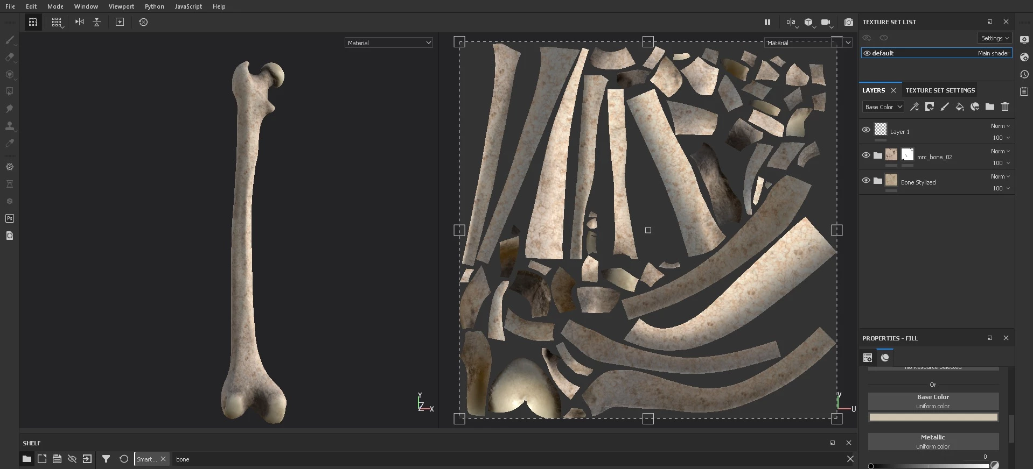
Task: Change mrc_bone_02 blending mode Norm dropdown
Action: (1000, 151)
